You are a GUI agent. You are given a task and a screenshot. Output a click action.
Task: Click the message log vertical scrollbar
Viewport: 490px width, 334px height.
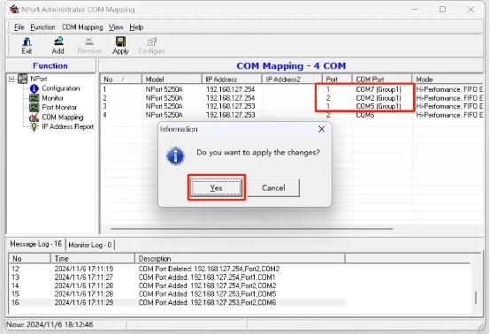pyautogui.click(x=476, y=297)
